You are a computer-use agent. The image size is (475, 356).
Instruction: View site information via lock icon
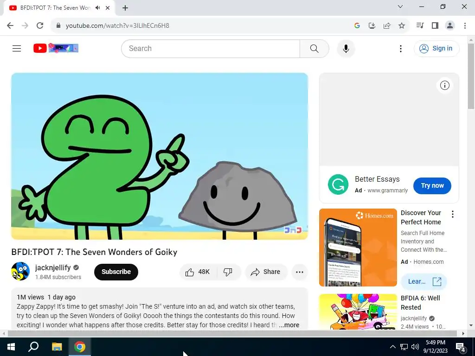[x=58, y=25]
